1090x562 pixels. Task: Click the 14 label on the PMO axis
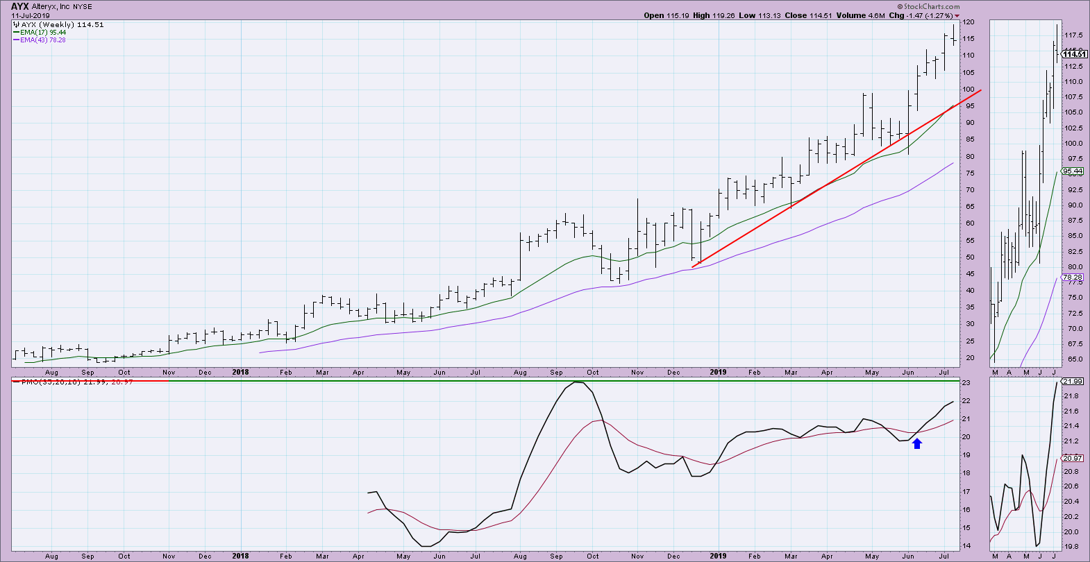966,546
